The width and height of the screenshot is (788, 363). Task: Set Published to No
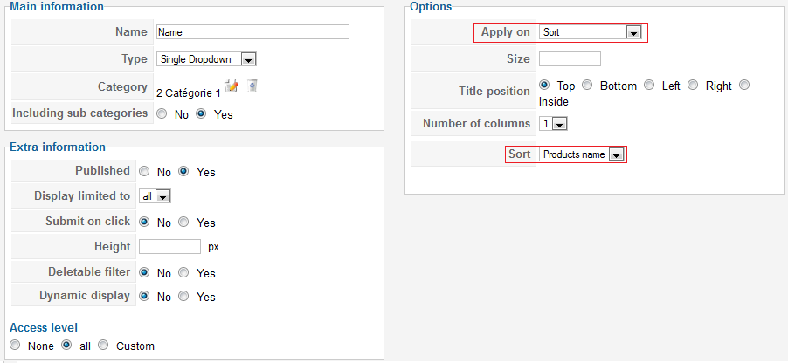144,172
